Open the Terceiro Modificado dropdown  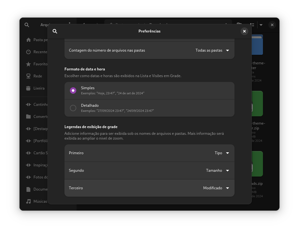pos(216,188)
